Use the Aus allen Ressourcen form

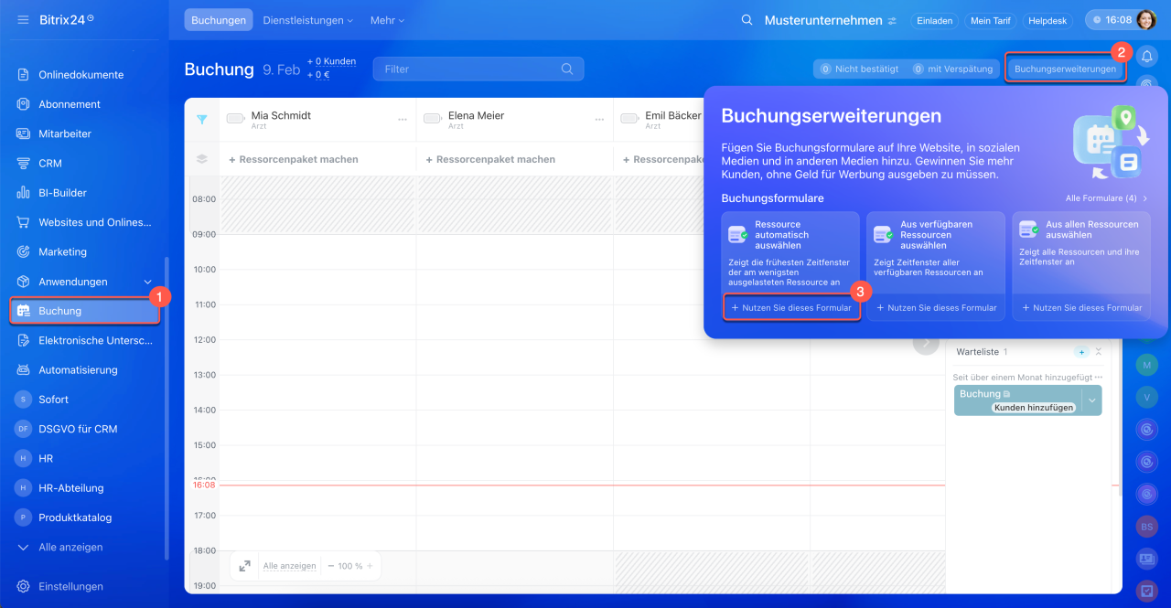click(1081, 308)
